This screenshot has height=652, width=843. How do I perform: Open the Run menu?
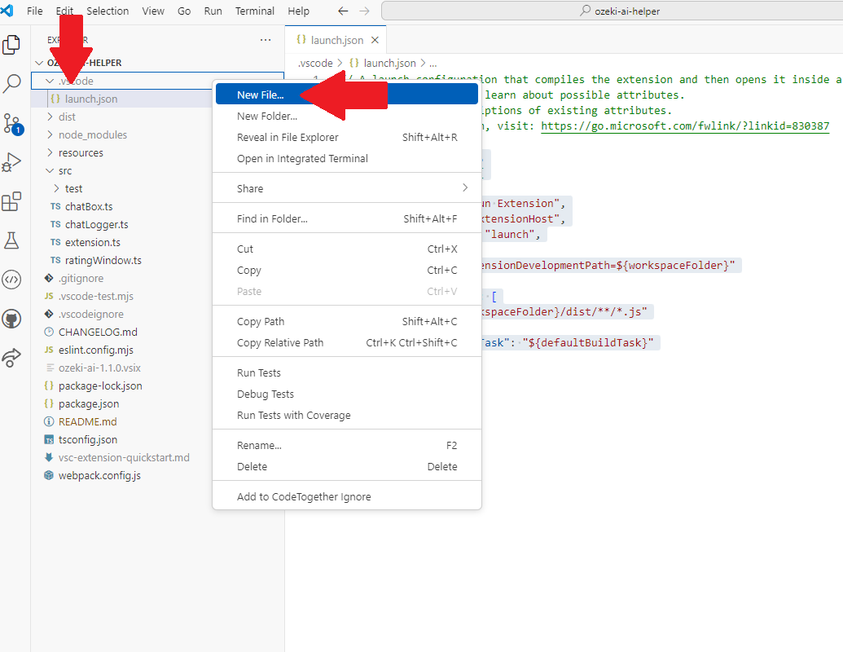213,11
